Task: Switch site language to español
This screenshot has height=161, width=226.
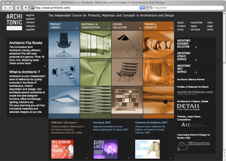Action: click(x=30, y=29)
